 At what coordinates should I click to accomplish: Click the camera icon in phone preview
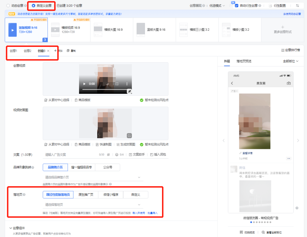[289, 83]
